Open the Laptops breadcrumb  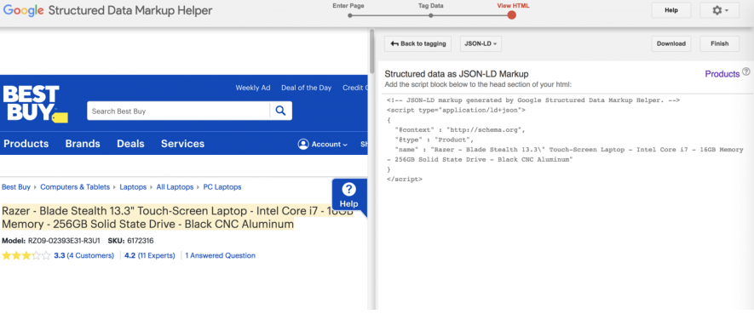click(x=133, y=187)
